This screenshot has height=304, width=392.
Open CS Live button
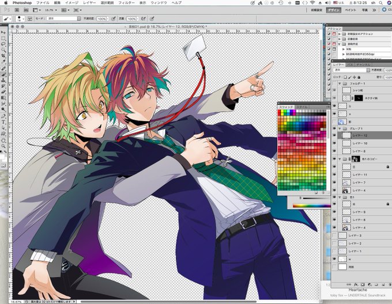(386, 10)
